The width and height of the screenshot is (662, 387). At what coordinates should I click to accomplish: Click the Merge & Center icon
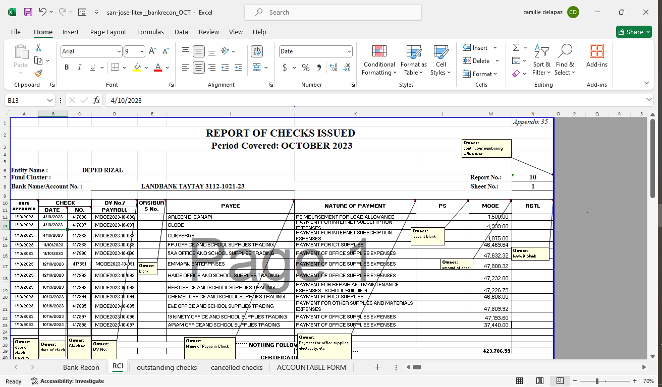click(x=257, y=68)
